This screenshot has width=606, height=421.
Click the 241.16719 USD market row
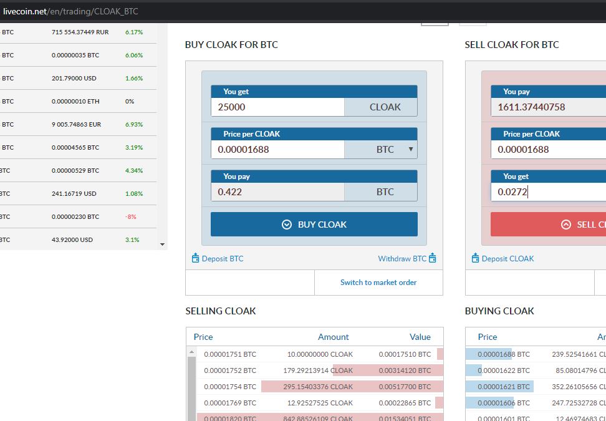(78, 194)
